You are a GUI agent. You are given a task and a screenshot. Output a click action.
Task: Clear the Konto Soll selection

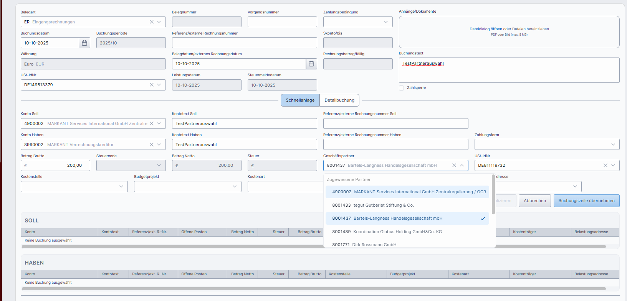[x=152, y=123]
